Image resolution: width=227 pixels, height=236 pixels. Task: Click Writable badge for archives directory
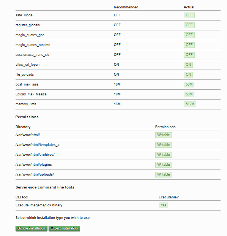[164, 155]
